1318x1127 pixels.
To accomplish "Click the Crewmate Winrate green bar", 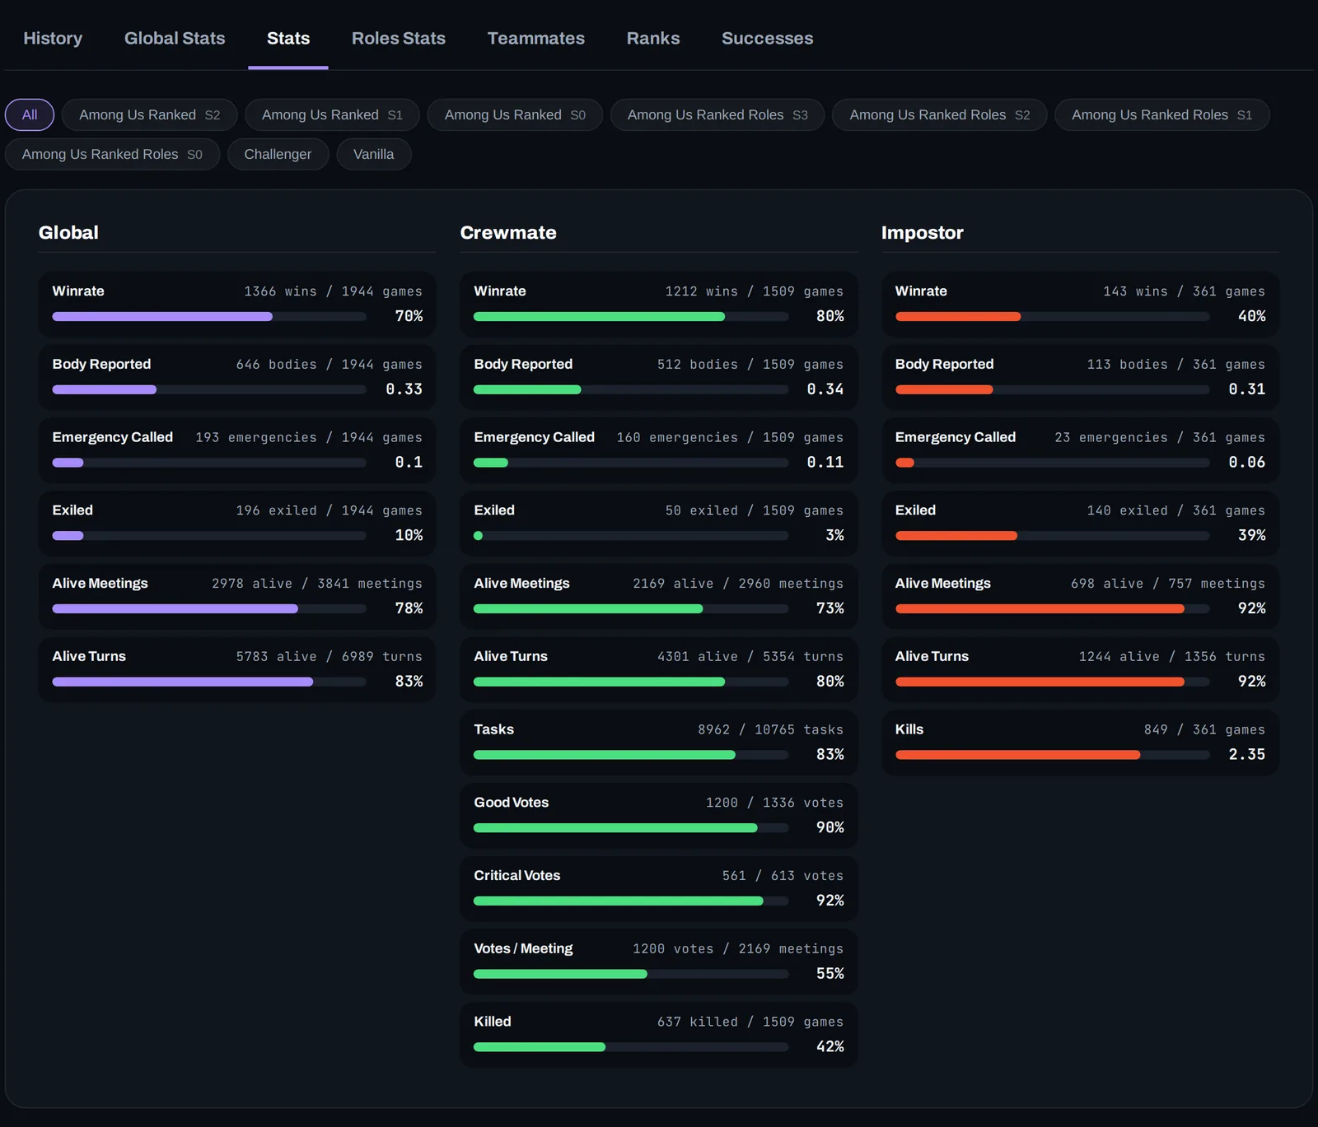I will point(599,317).
